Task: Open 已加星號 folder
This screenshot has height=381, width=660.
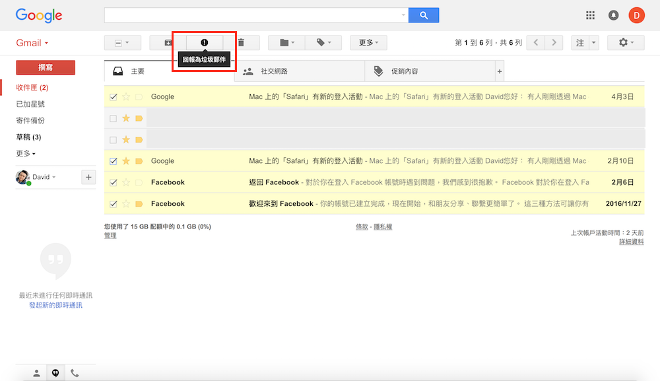Action: coord(30,104)
